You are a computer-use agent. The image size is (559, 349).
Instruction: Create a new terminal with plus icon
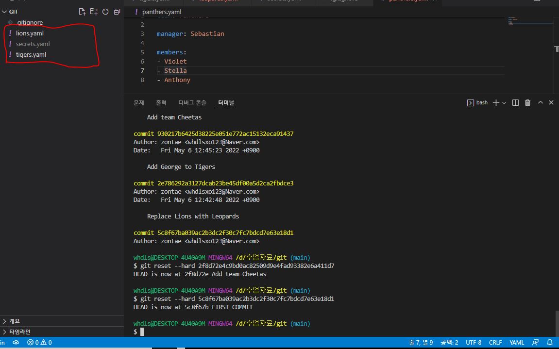coord(495,103)
